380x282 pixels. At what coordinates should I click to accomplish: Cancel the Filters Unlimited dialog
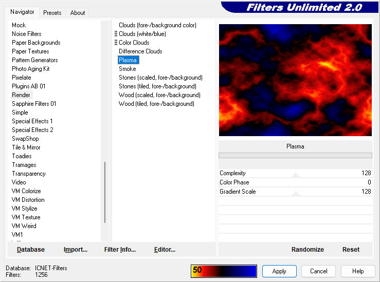click(318, 271)
